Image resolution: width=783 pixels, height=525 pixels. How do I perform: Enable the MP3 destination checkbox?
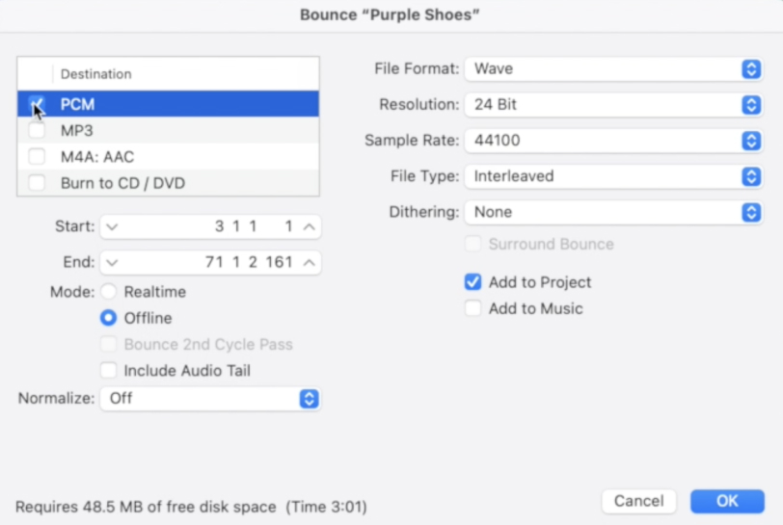37,130
